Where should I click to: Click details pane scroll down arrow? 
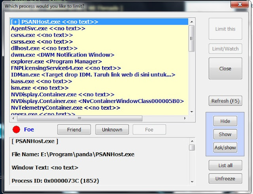192,182
